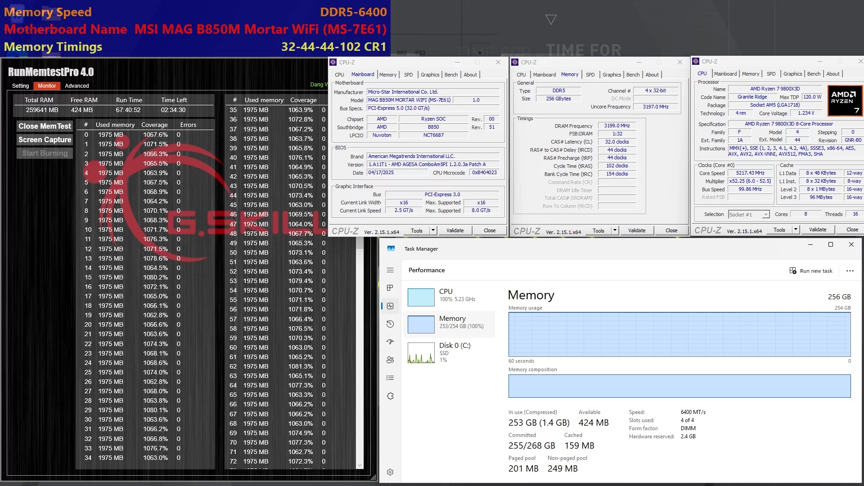Open the Details view in Task Manager
The image size is (864, 486).
[390, 378]
